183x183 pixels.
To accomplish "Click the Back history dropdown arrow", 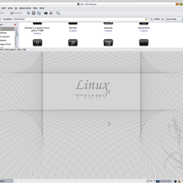I will (7, 13).
